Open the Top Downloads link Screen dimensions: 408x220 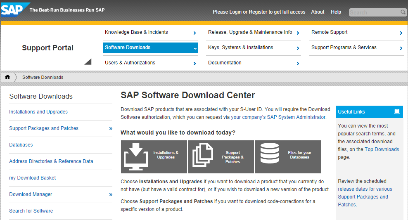pos(382,149)
